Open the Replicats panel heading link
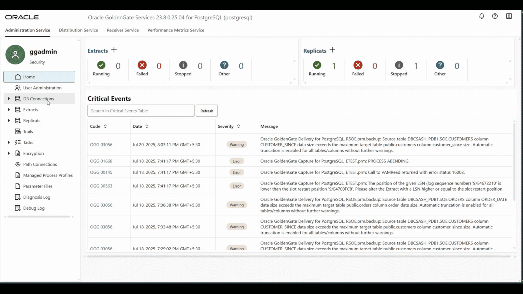Viewport: 523px width, 294px height. [x=315, y=51]
